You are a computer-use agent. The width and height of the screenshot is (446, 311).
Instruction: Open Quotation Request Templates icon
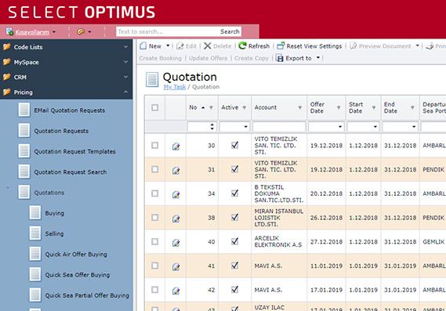24,151
